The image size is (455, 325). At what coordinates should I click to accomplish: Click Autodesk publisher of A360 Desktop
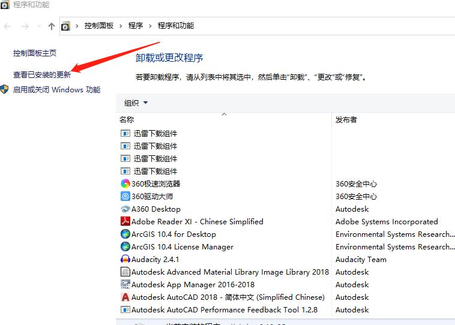[x=352, y=209]
